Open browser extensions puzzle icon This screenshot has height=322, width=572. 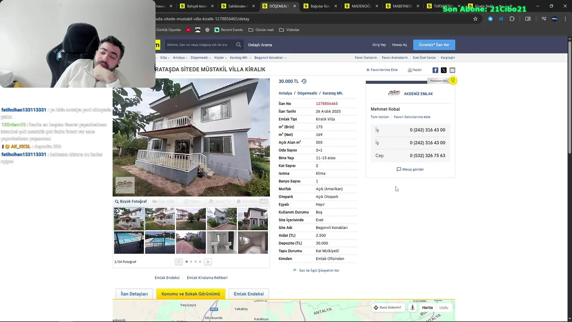[x=512, y=19]
